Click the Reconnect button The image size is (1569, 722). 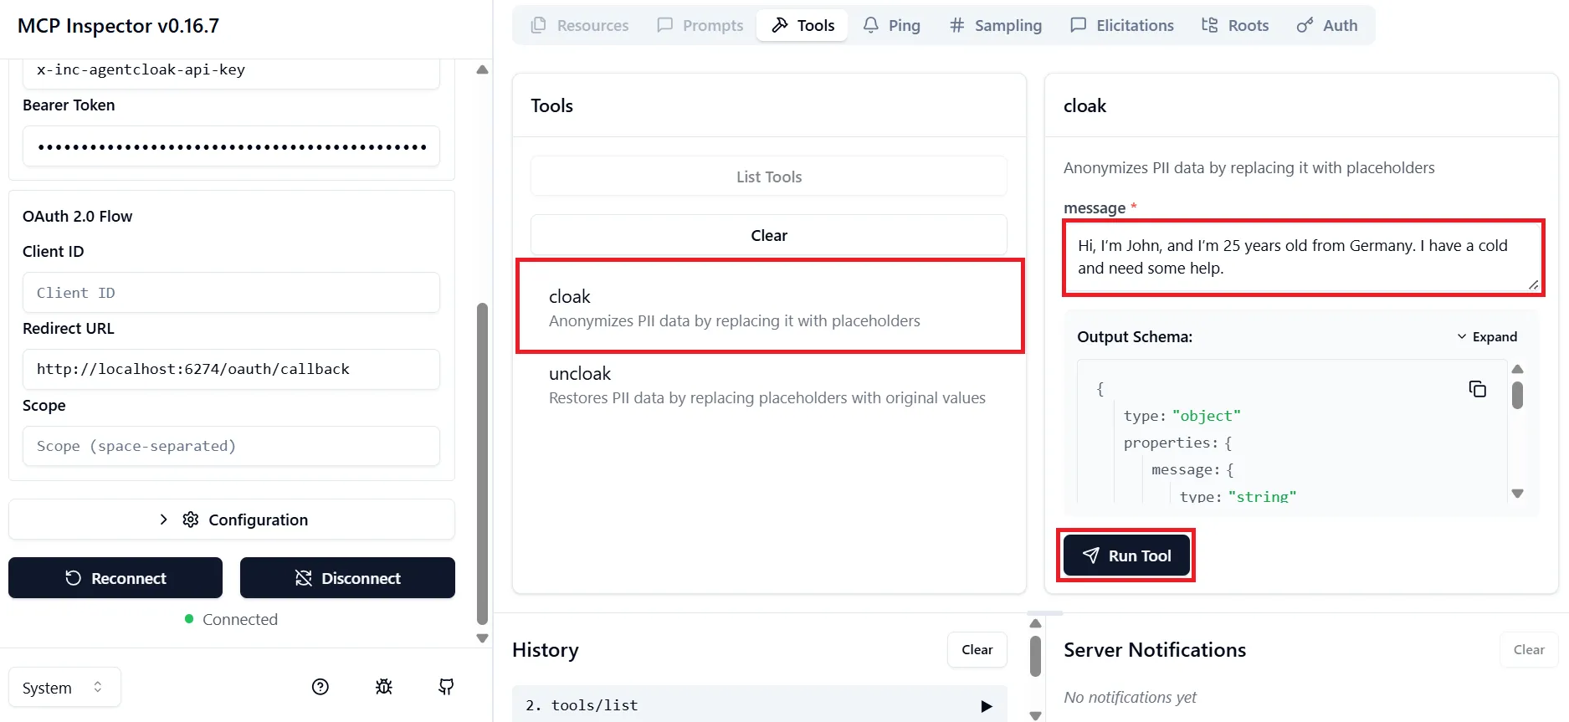[x=115, y=578]
